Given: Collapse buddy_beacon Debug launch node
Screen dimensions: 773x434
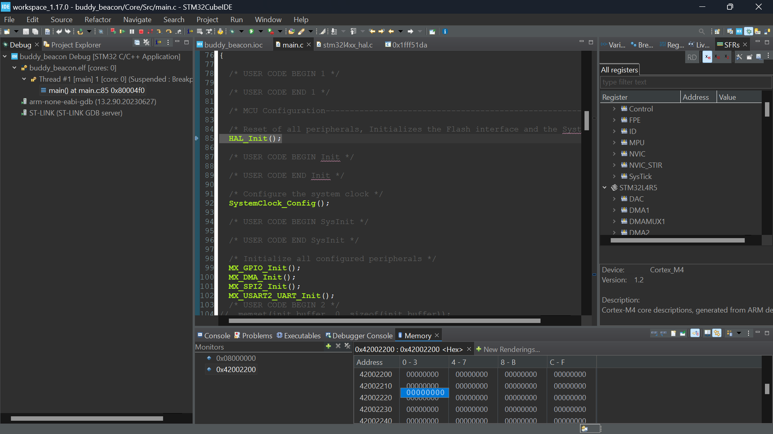Looking at the screenshot, I should coord(5,57).
